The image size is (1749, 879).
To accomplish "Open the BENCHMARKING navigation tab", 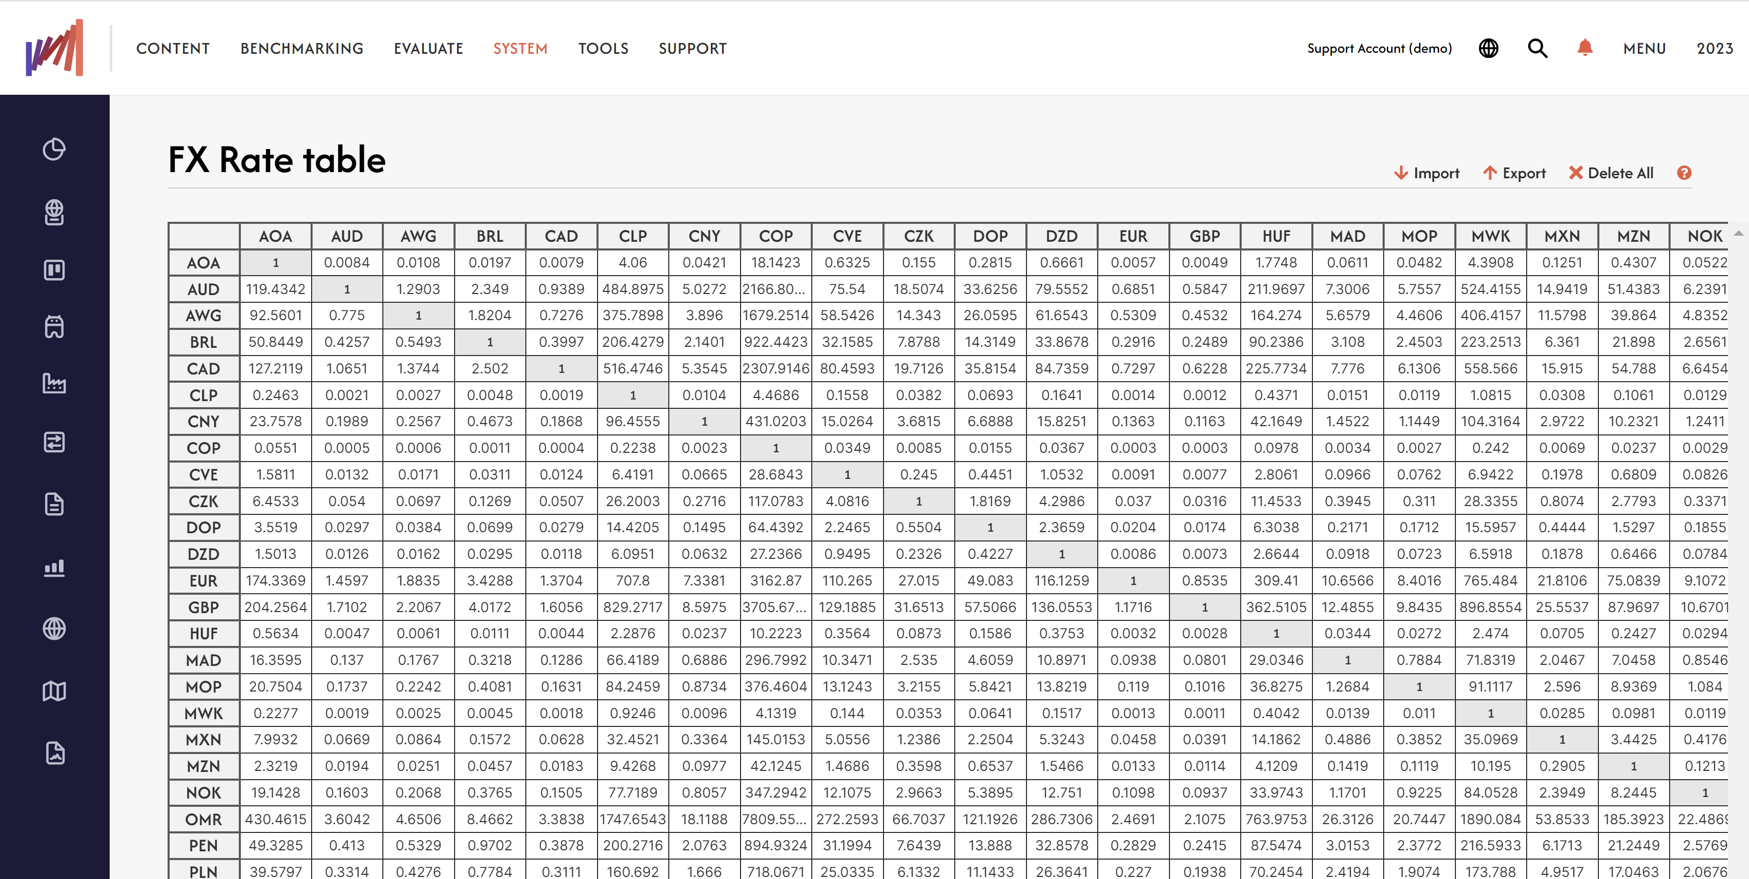I will click(x=302, y=47).
